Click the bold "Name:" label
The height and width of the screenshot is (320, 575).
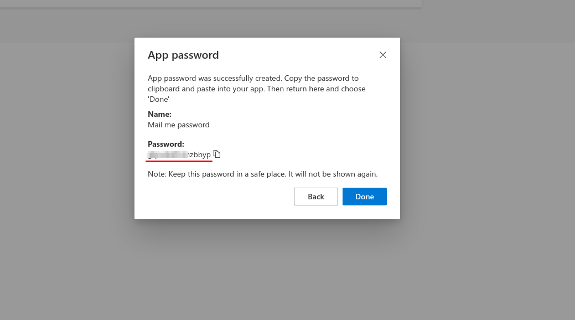click(159, 114)
